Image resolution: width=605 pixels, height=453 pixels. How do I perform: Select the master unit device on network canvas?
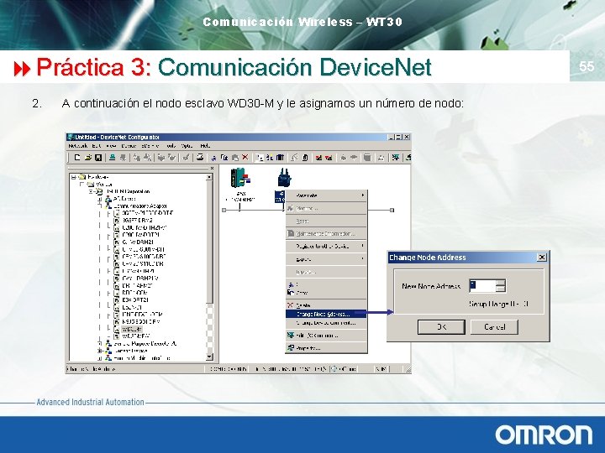click(240, 179)
